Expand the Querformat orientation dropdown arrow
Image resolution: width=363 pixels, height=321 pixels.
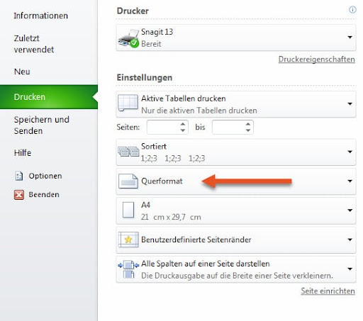[350, 181]
